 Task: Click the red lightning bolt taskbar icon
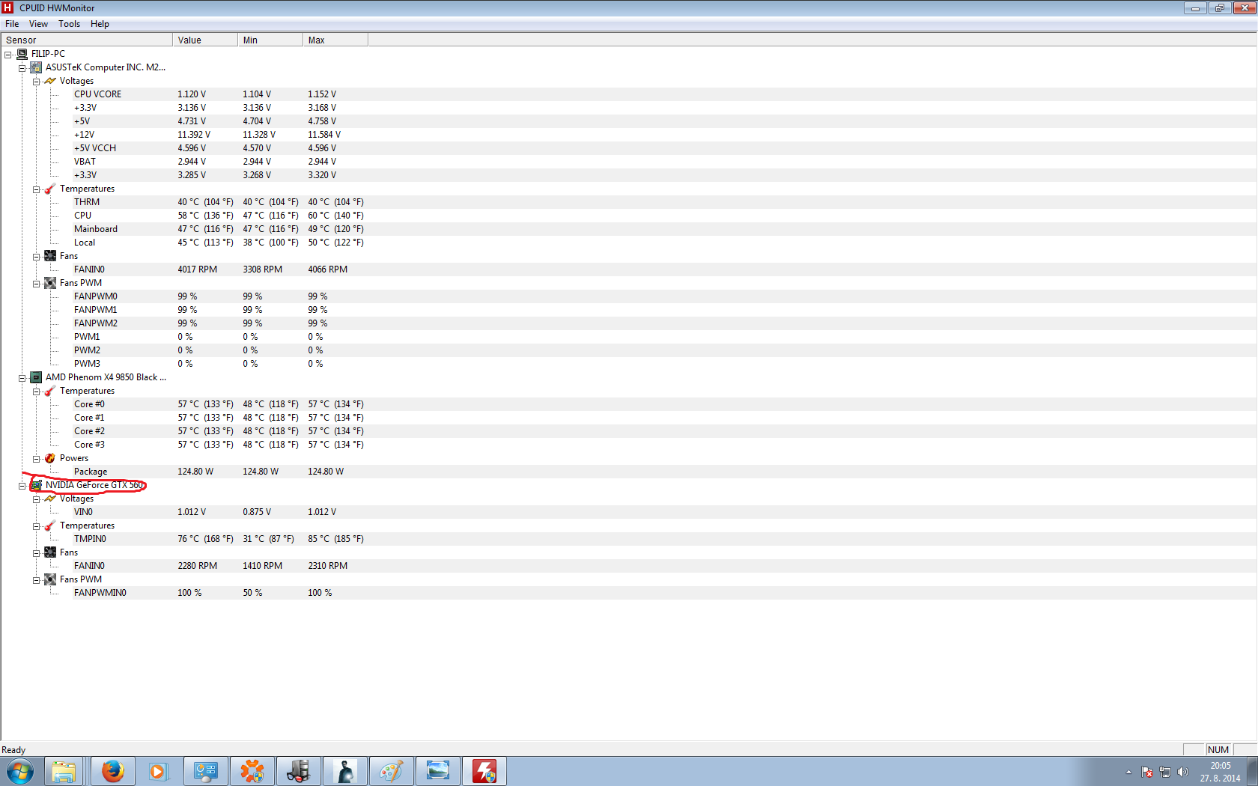484,771
